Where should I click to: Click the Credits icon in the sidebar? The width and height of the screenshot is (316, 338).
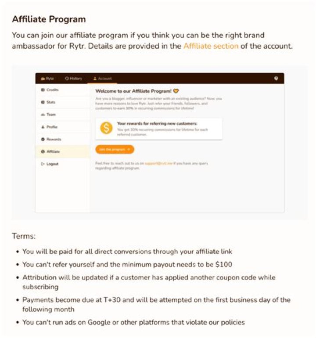point(43,90)
